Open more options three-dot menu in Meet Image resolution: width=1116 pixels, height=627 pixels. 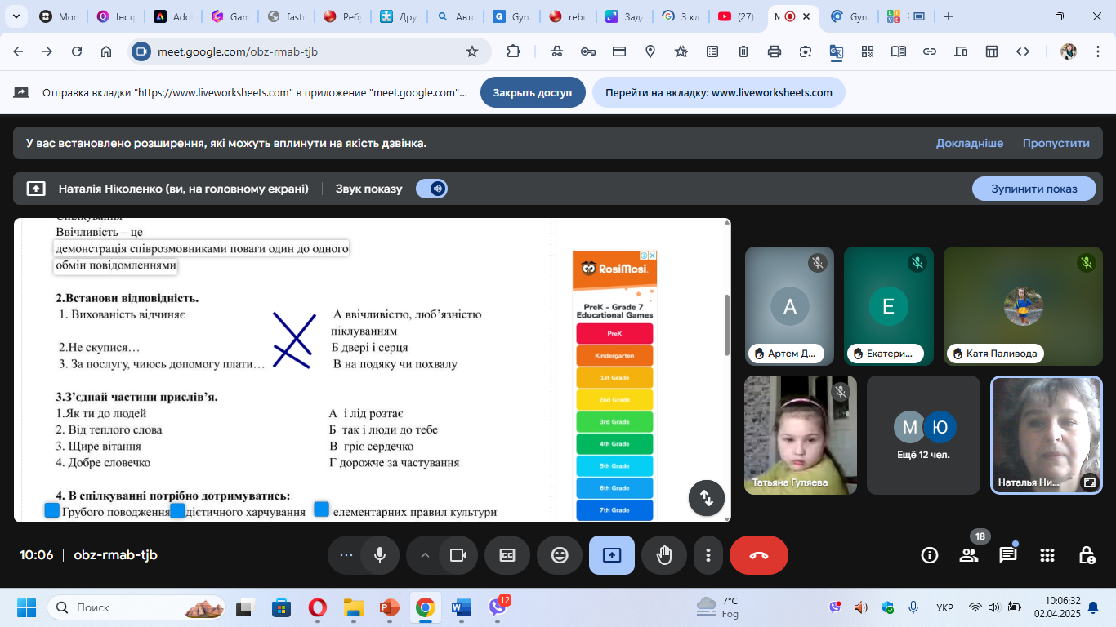(x=708, y=555)
